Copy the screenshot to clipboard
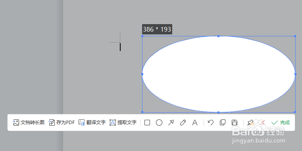This screenshot has height=151, width=302. [223, 123]
